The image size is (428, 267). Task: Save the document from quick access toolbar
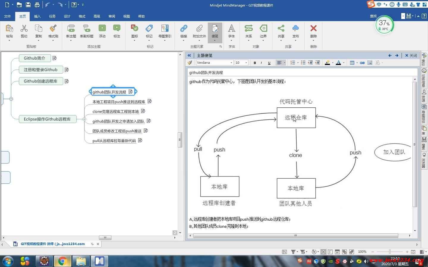pos(28,5)
